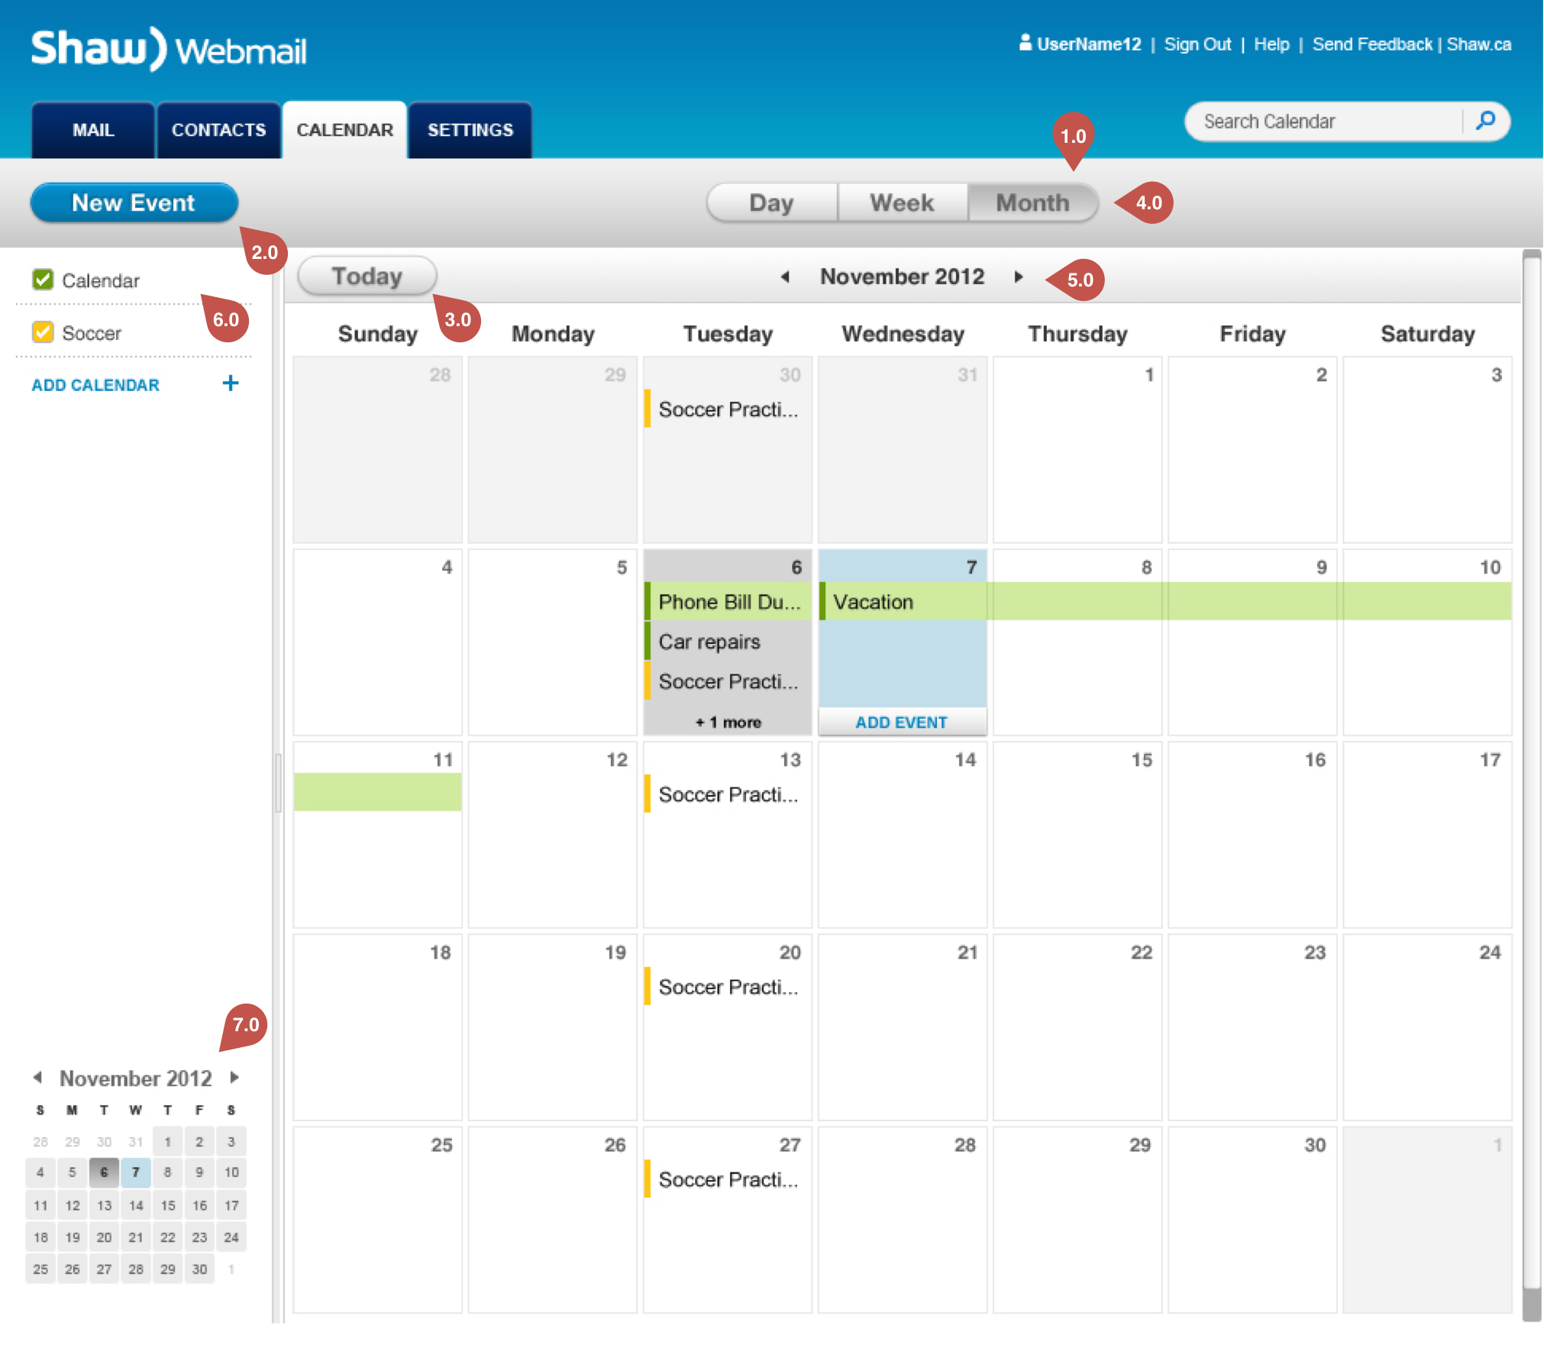
Task: Select day 22 in mini calendar
Action: tap(168, 1237)
